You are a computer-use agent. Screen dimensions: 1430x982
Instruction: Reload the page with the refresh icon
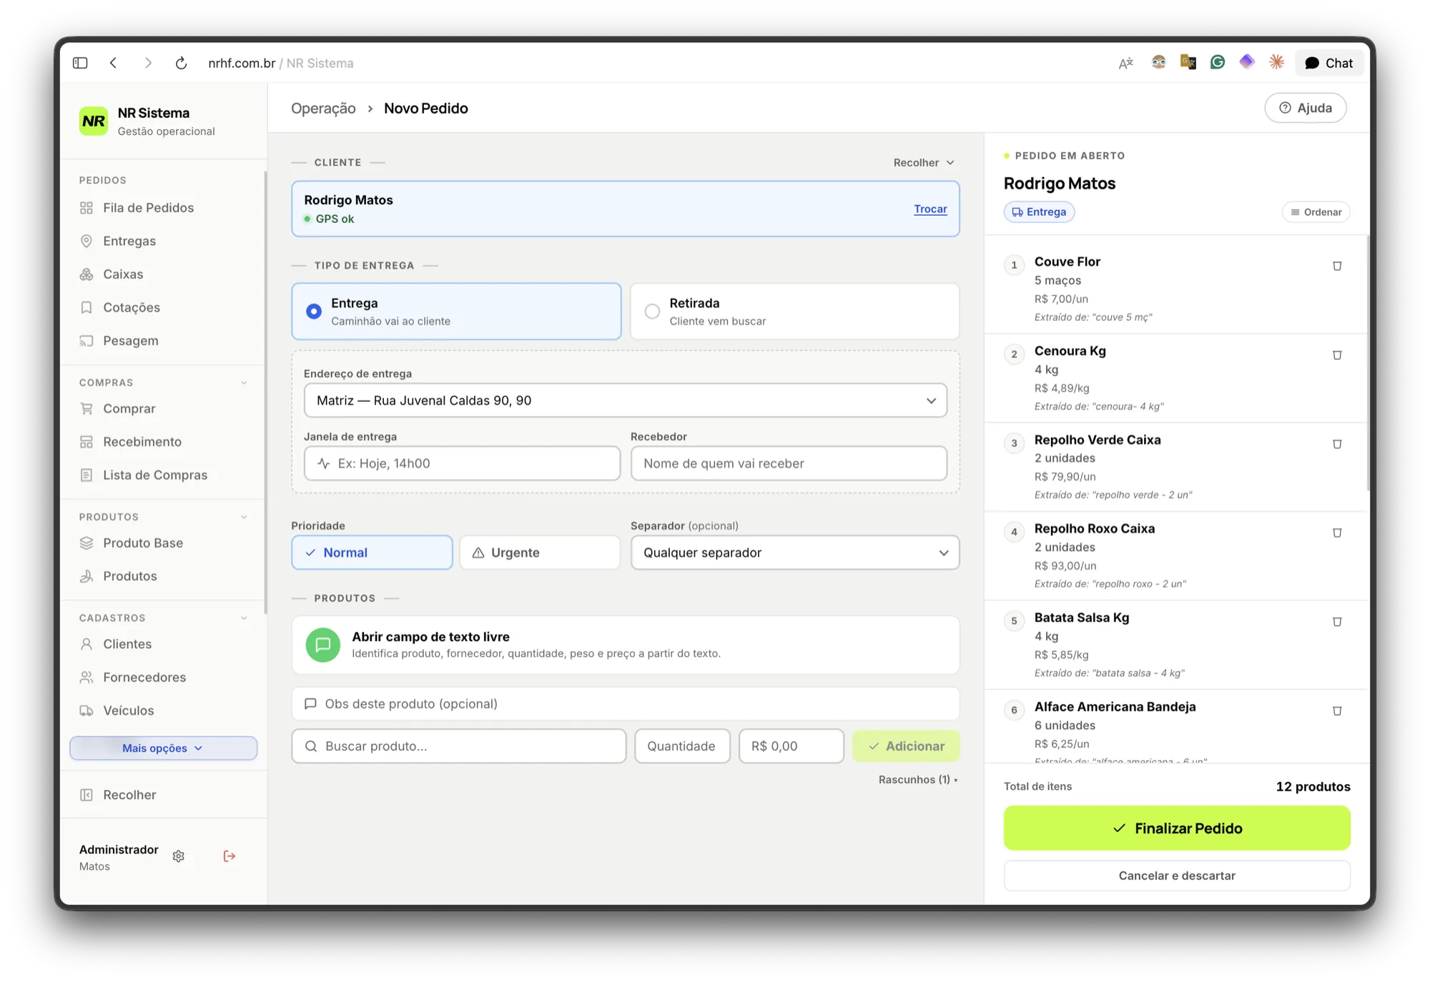tap(182, 63)
